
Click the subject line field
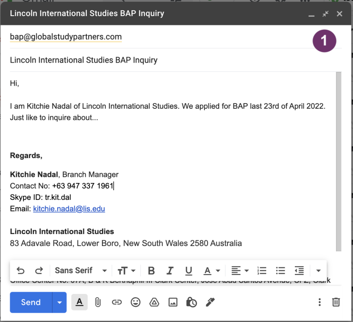tap(176, 60)
